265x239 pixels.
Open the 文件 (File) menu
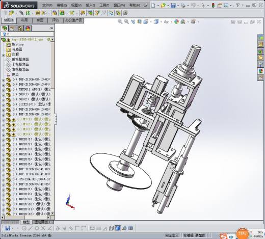click(47, 5)
